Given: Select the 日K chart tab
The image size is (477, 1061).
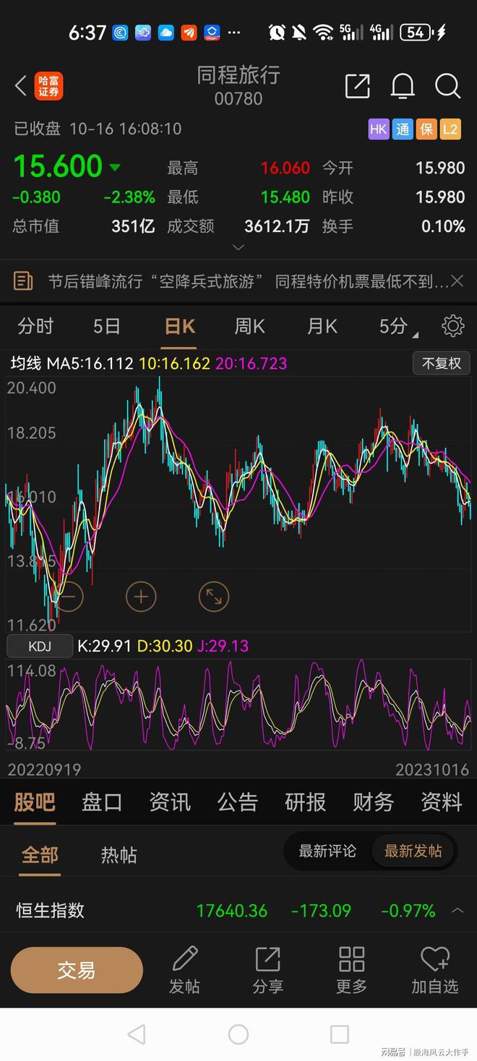Looking at the screenshot, I should [179, 326].
